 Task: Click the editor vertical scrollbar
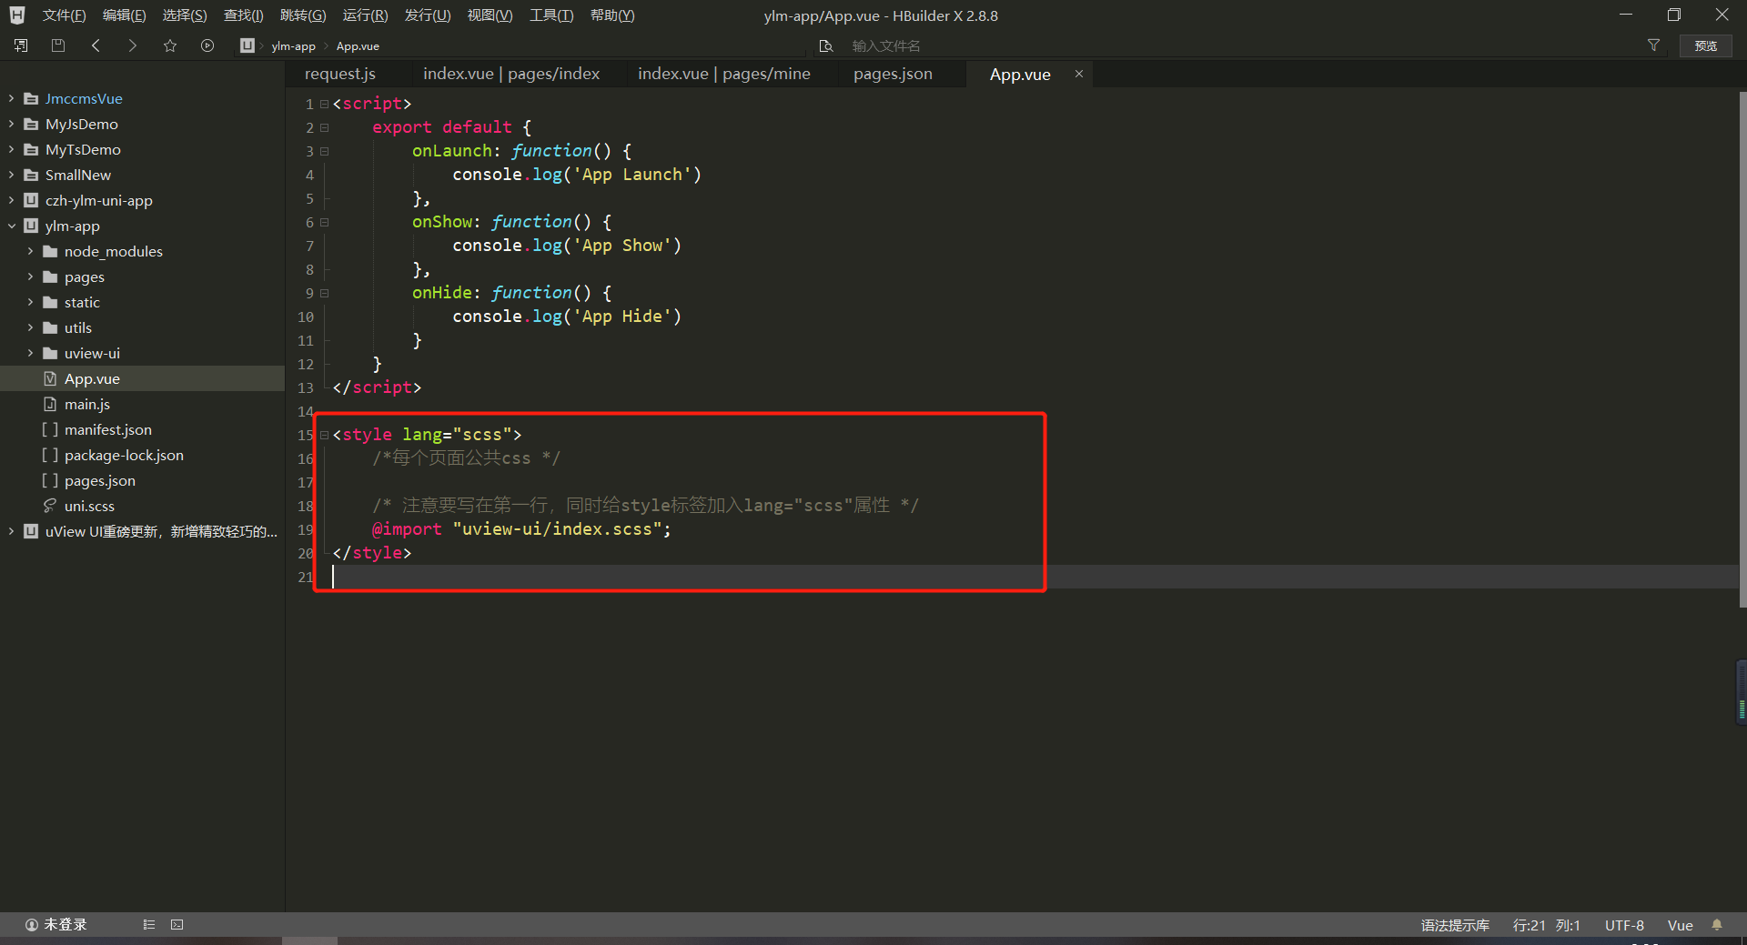pyautogui.click(x=1742, y=350)
